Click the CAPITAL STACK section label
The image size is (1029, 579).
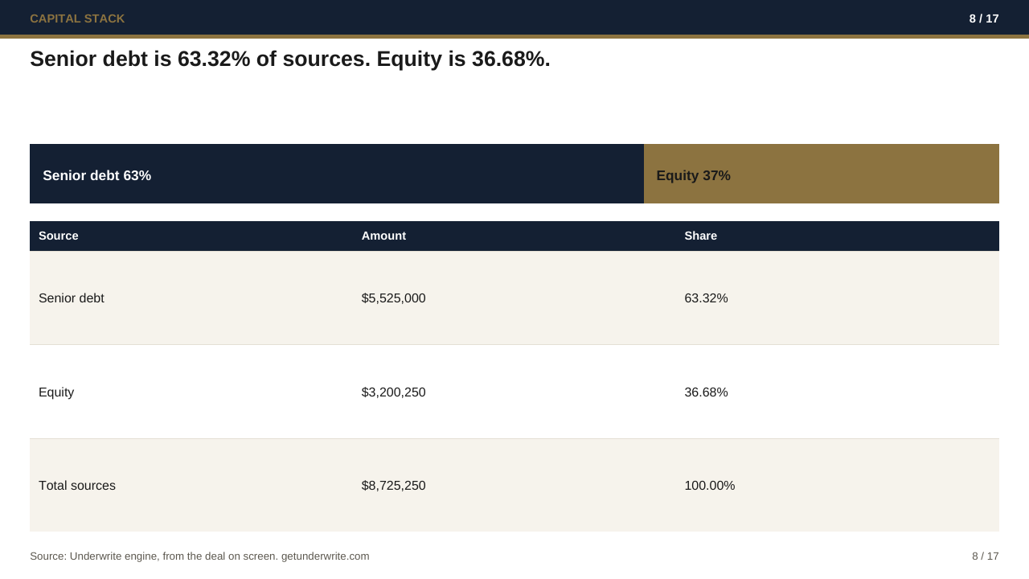click(x=77, y=18)
